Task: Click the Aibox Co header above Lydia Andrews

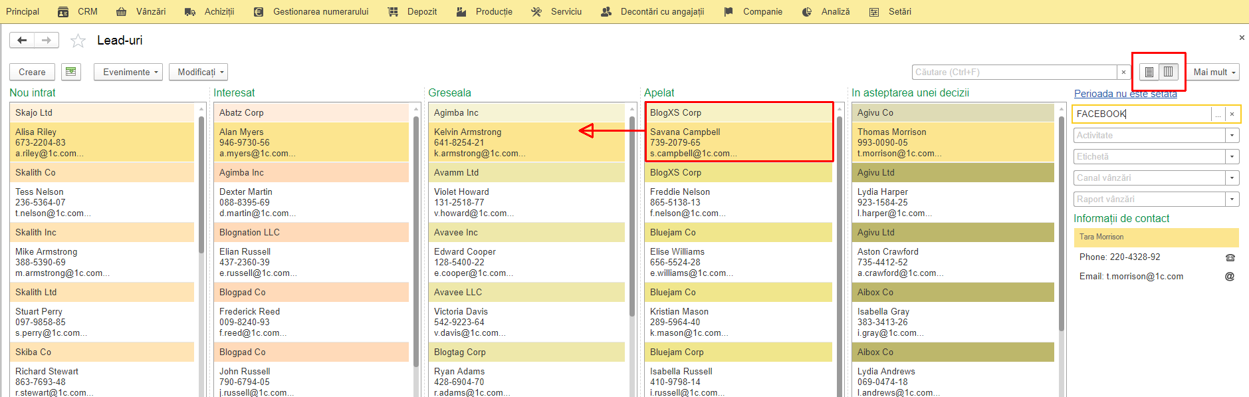Action: [x=954, y=352]
